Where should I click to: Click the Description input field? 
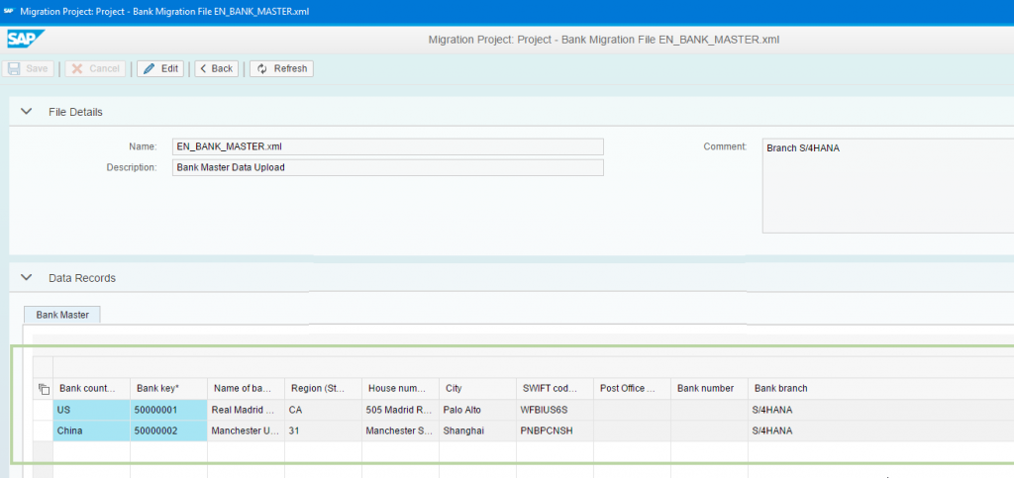[388, 167]
